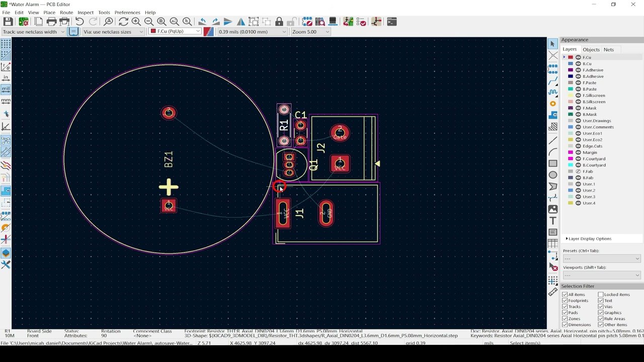Click the Find magnifier icon

[x=108, y=22]
